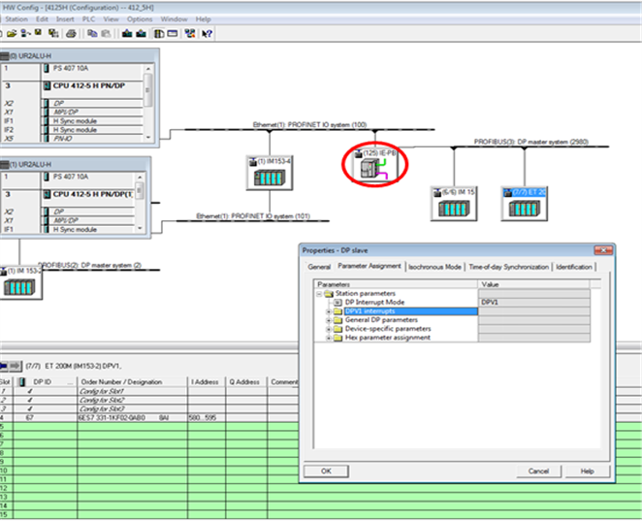This screenshot has width=642, height=521.
Task: Select the Ethernet(1): PROFINET IO system (100) line
Action: click(309, 129)
